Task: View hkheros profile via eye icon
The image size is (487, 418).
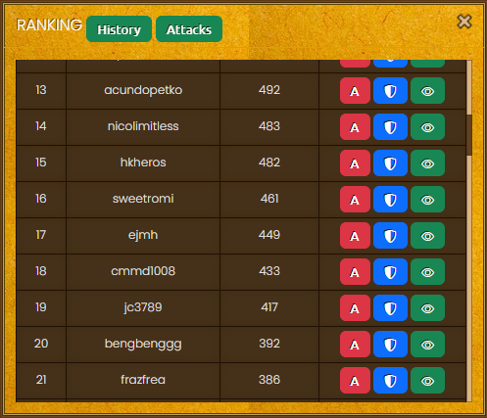Action: 427,163
